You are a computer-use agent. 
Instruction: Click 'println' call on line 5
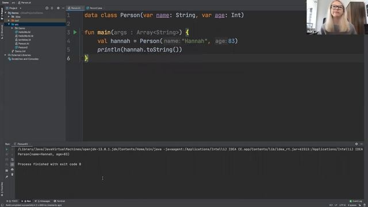[109, 50]
